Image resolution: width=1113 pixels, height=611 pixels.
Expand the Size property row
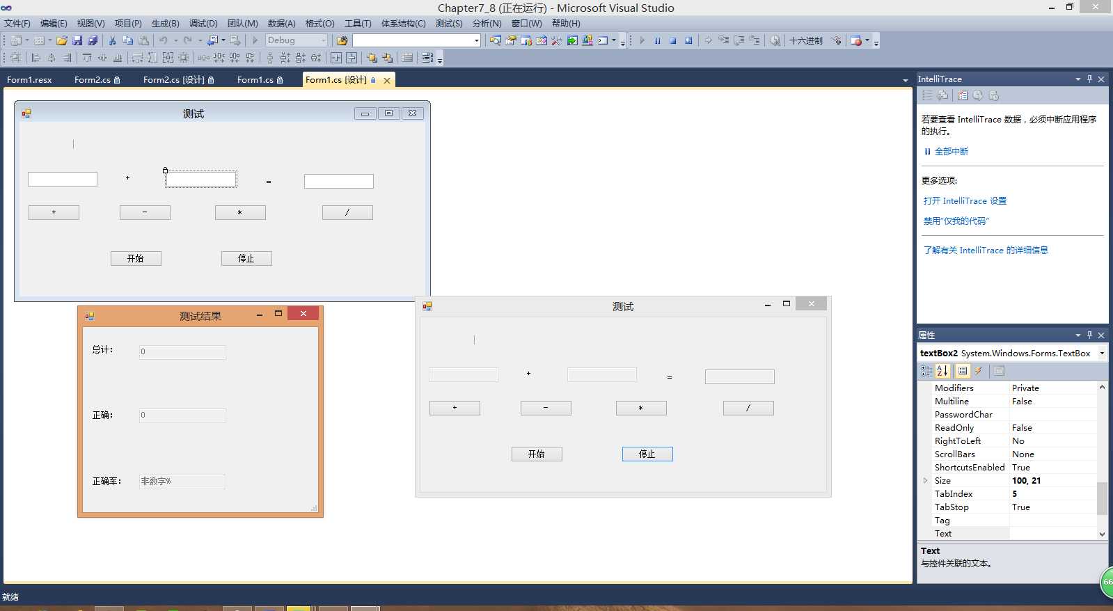point(925,480)
